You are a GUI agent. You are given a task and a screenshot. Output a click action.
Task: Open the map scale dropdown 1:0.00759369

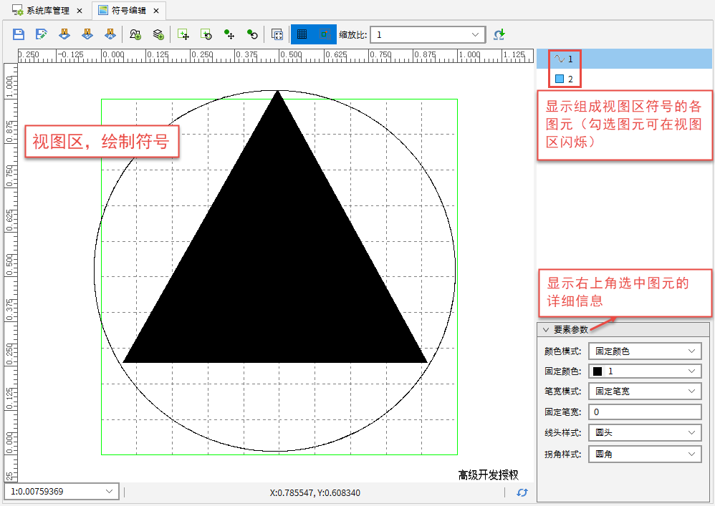[x=62, y=492]
